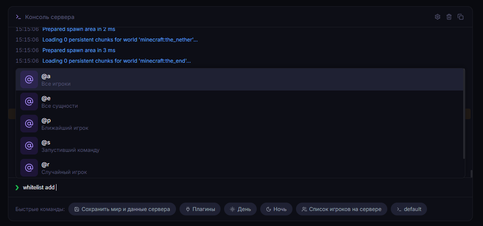Open console settings gear icon
The image size is (483, 226).
pyautogui.click(x=438, y=17)
